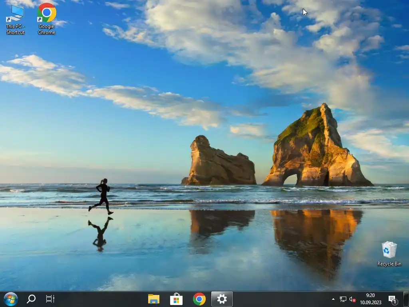409x307 pixels.
Task: Open network status tray icon
Action: point(343,299)
